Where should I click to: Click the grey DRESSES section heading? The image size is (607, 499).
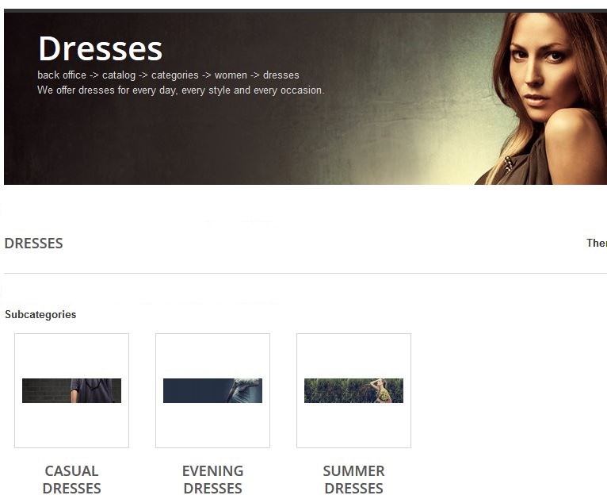tap(34, 244)
